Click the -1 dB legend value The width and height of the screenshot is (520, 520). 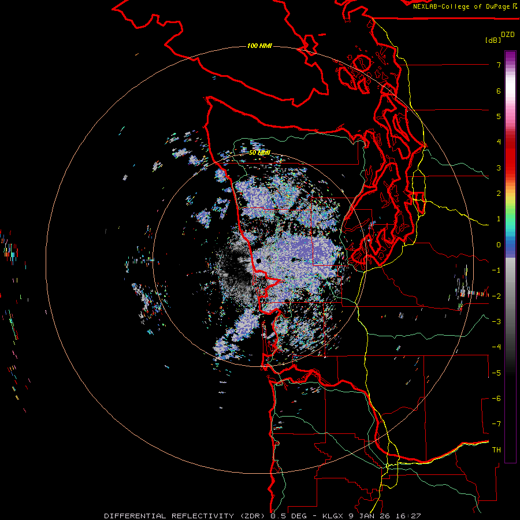tap(496, 270)
